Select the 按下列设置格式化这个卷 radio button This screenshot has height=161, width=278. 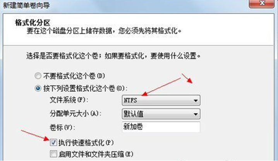pyautogui.click(x=38, y=88)
